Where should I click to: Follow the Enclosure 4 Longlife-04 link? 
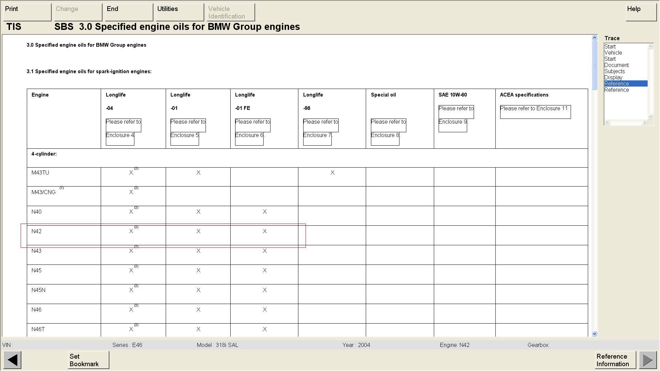click(120, 135)
